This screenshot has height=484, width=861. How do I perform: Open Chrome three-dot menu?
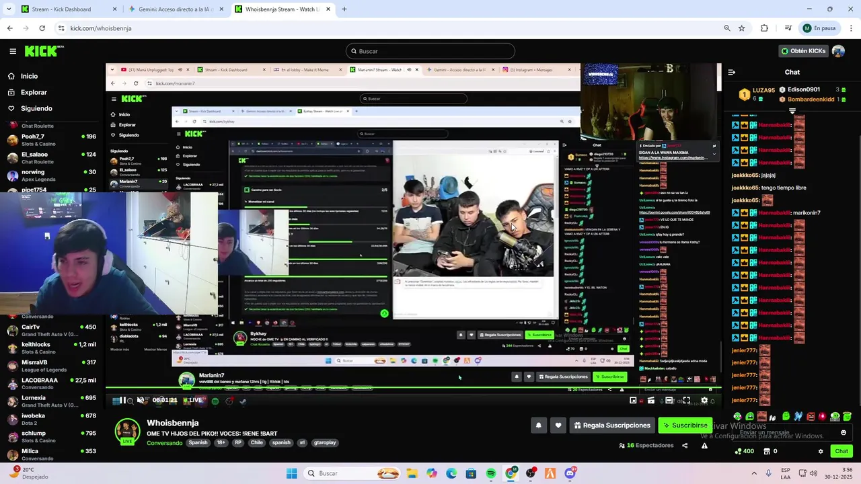(x=851, y=28)
